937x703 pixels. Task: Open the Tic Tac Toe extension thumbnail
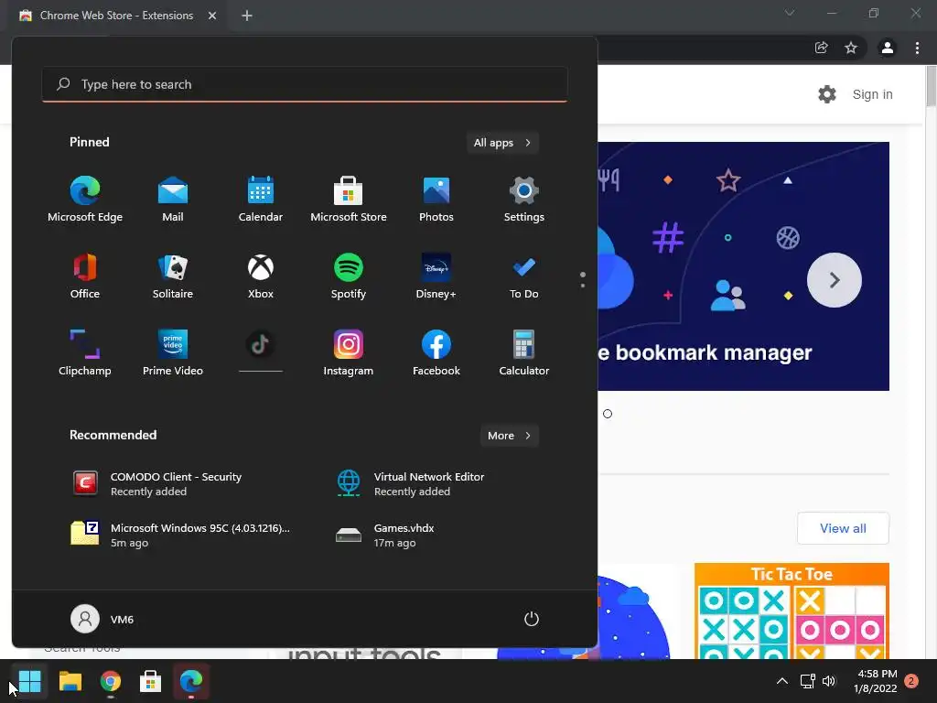(x=792, y=611)
